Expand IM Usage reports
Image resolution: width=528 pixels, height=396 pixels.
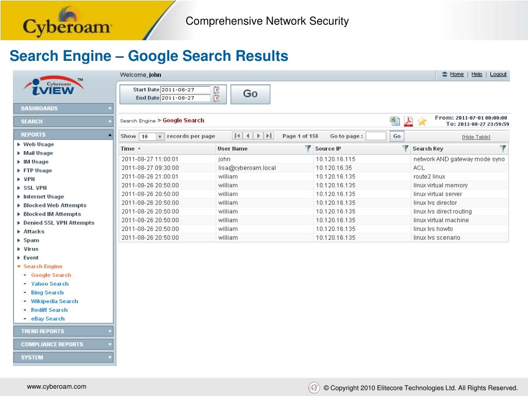[36, 161]
